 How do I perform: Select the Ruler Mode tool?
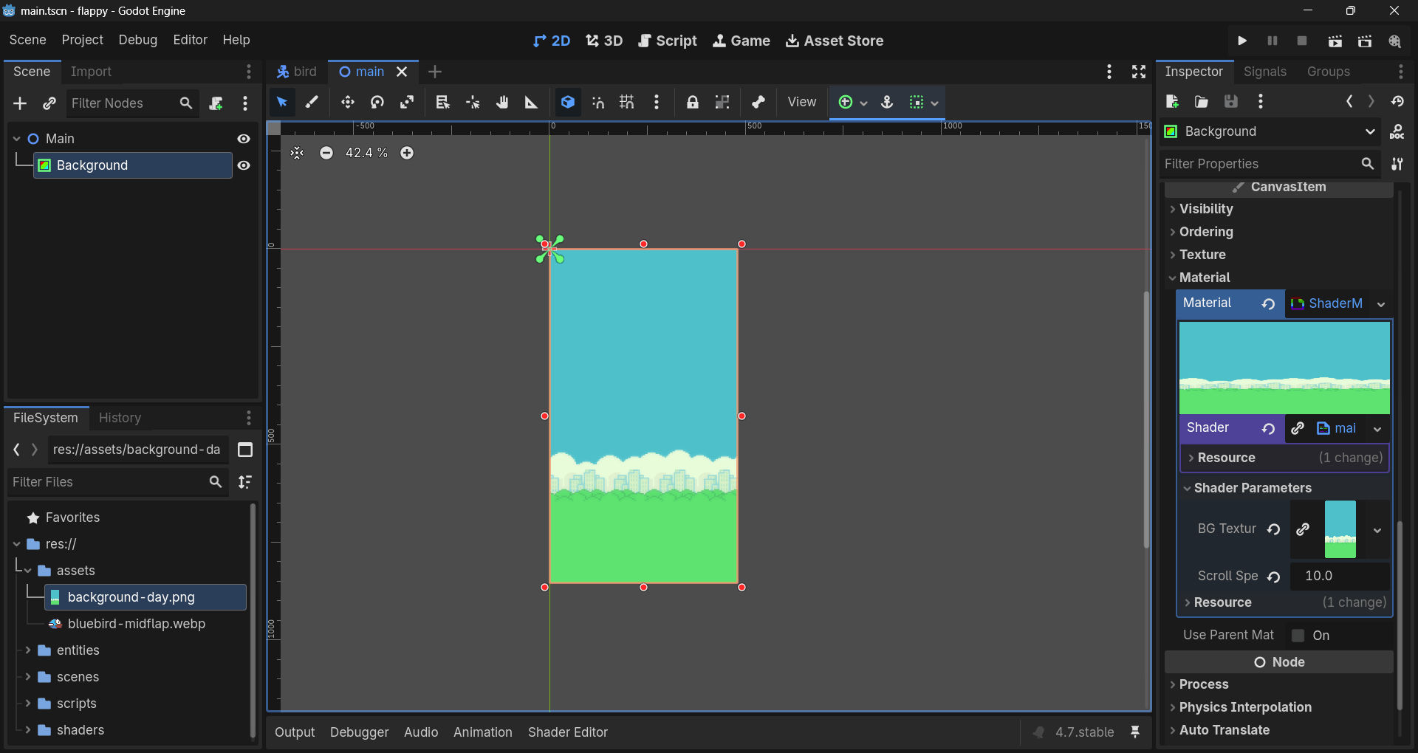[531, 103]
